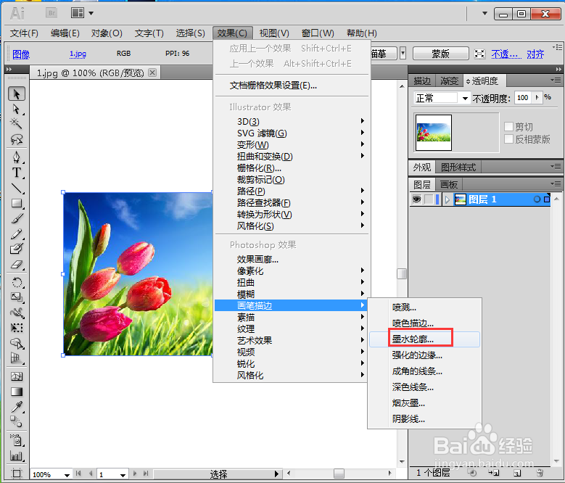The image size is (565, 483).
Task: Pick the Eyedropper tool
Action: coord(17,407)
